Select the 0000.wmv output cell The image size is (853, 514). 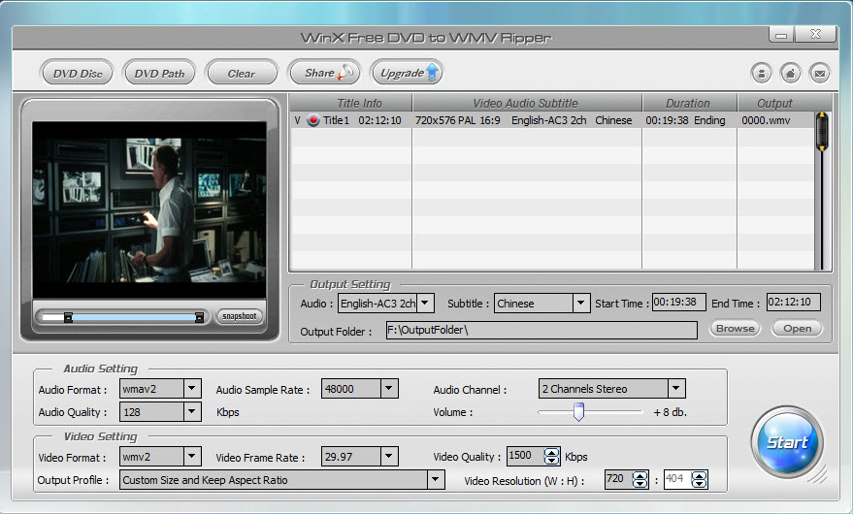pyautogui.click(x=766, y=120)
